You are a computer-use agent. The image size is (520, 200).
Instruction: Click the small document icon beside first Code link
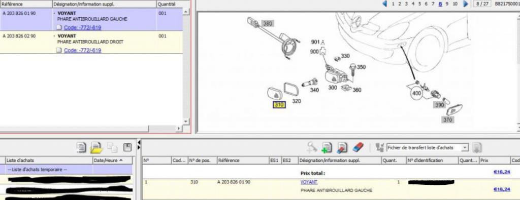pyautogui.click(x=59, y=27)
